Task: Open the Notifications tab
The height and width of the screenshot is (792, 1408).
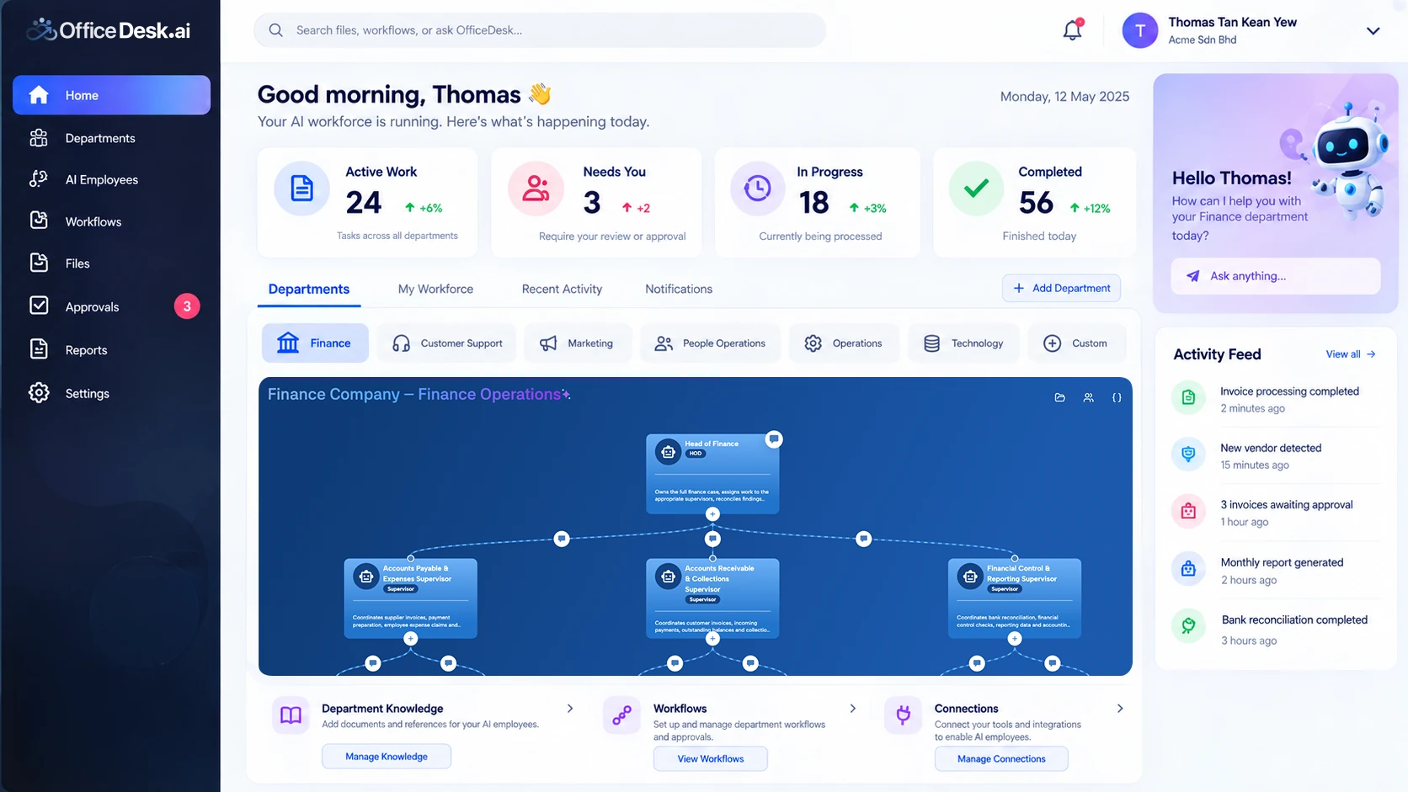Action: [x=679, y=289]
